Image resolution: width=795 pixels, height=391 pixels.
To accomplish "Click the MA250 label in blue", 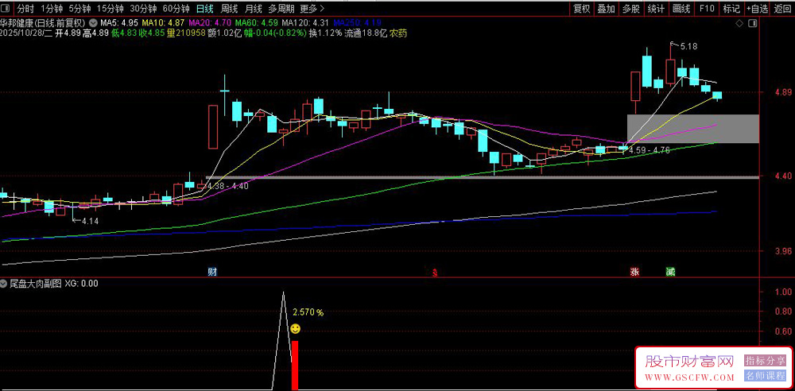I will click(x=357, y=23).
